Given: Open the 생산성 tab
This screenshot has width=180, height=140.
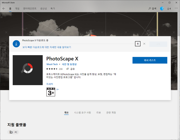Looking at the screenshot, I should click(43, 8).
